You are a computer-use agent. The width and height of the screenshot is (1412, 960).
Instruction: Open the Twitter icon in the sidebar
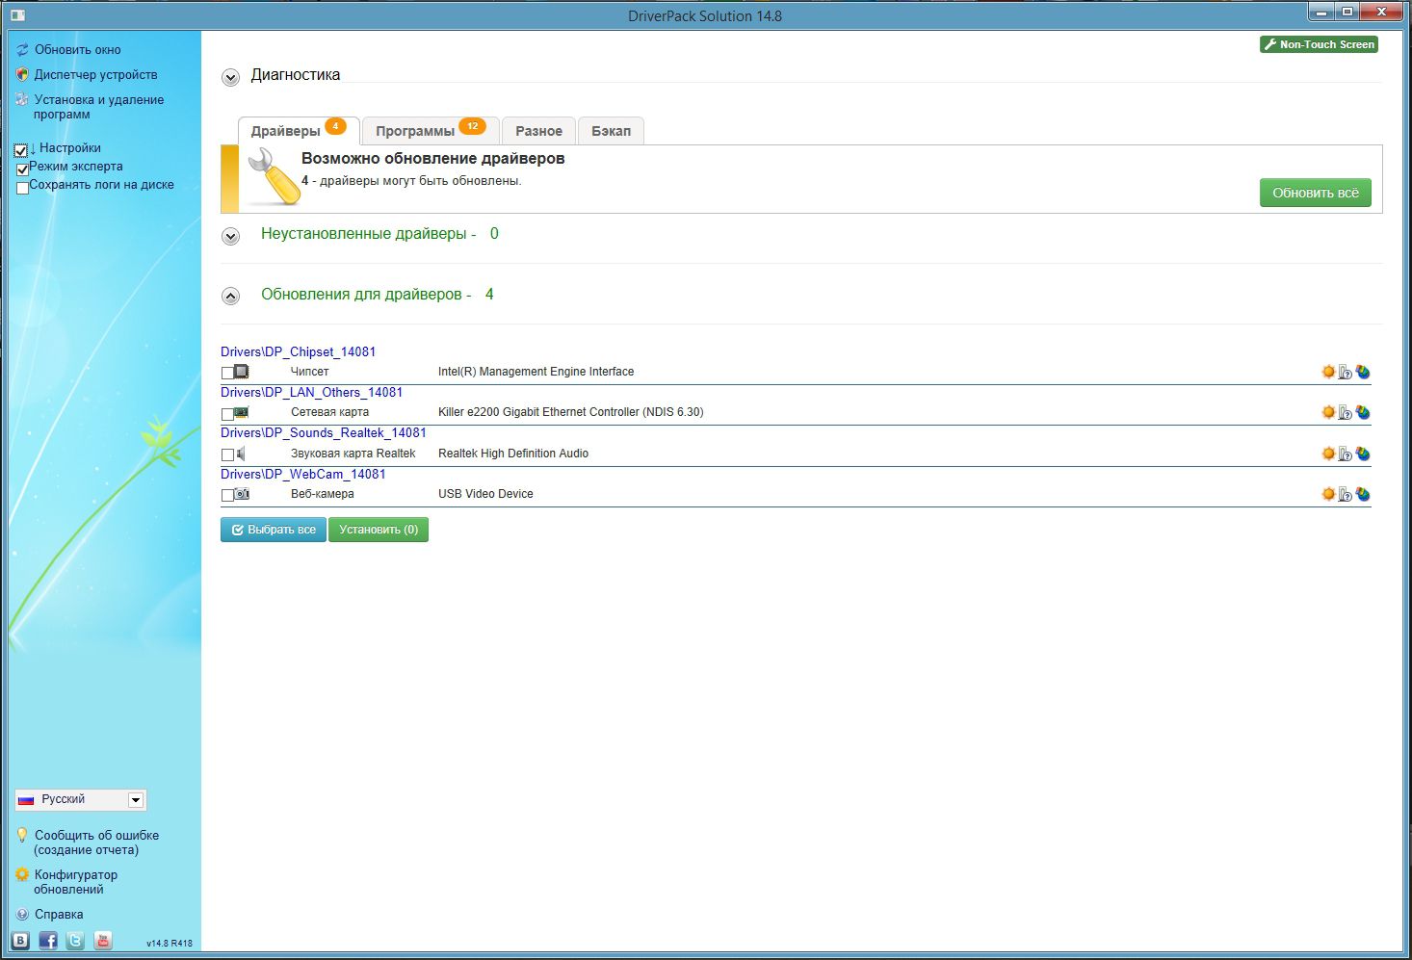pyautogui.click(x=75, y=941)
